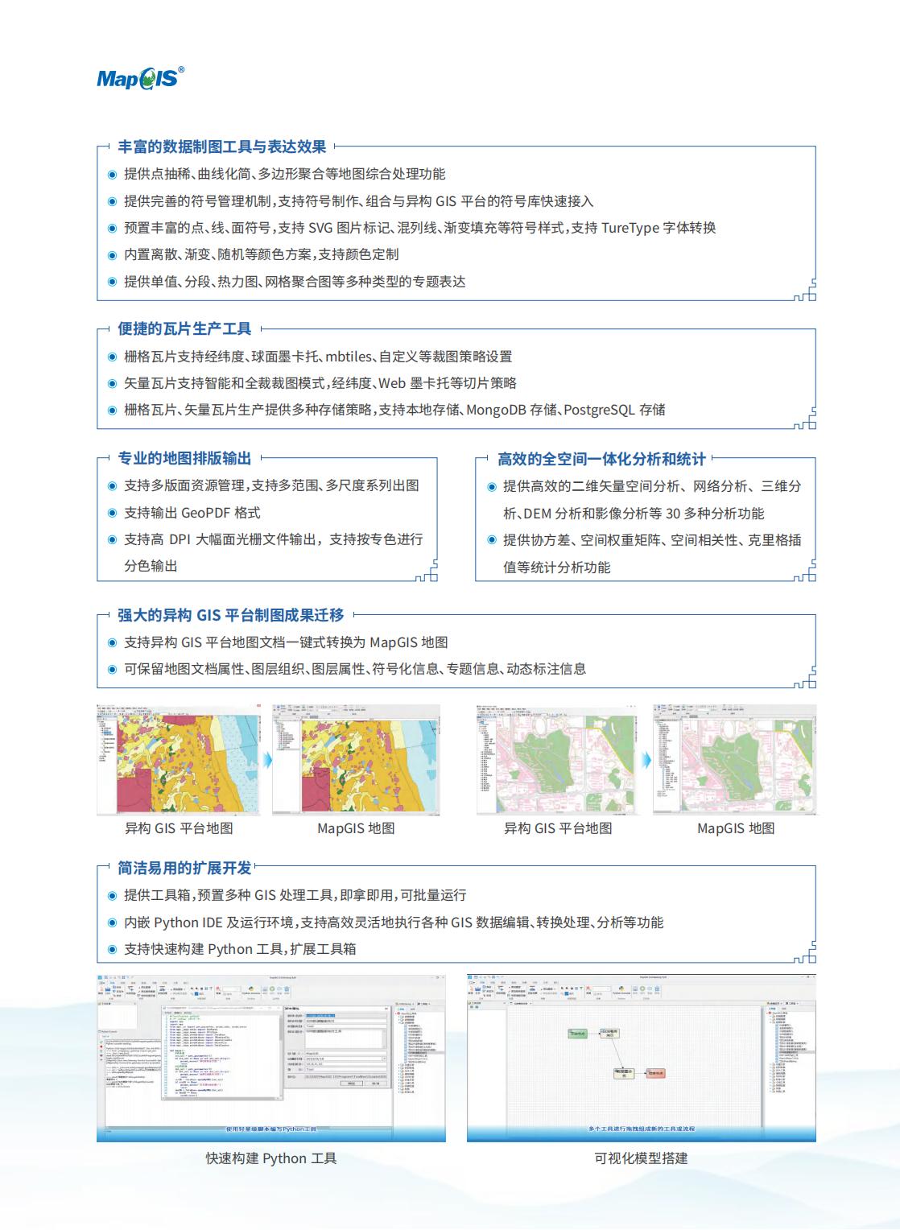Click the line mentioning SVG 图片标记

419,228
